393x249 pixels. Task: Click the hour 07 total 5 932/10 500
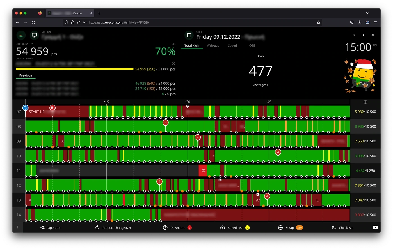pos(365,112)
